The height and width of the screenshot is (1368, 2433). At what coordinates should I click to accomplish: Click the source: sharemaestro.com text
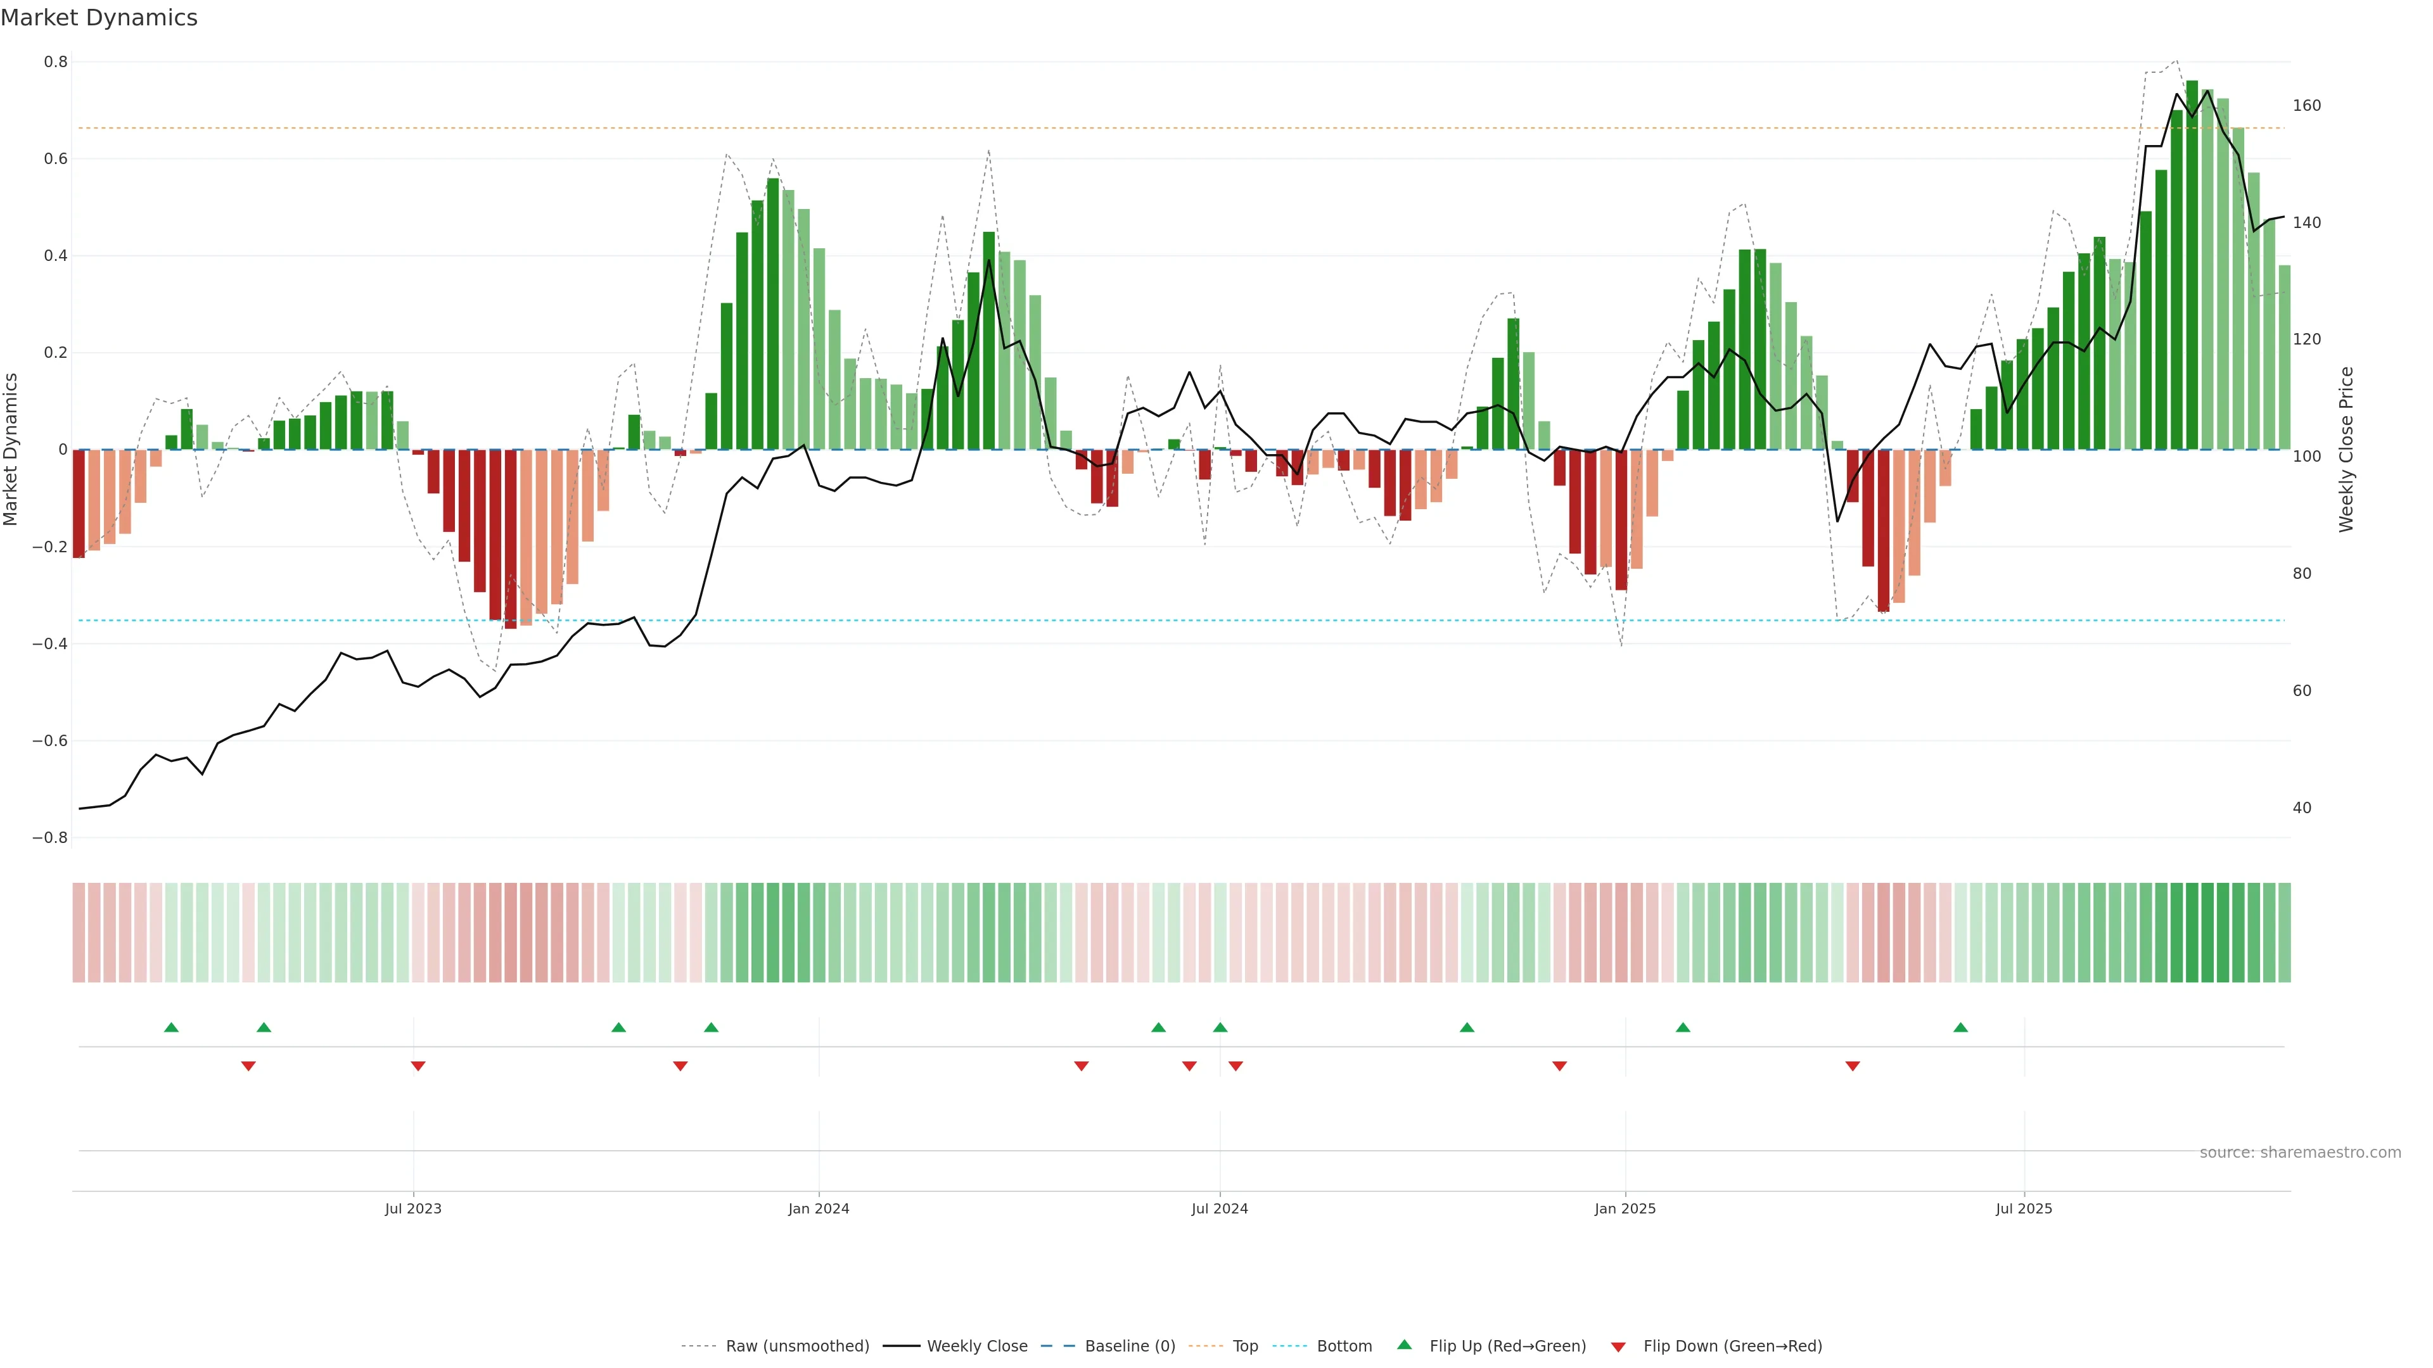pos(2300,1153)
